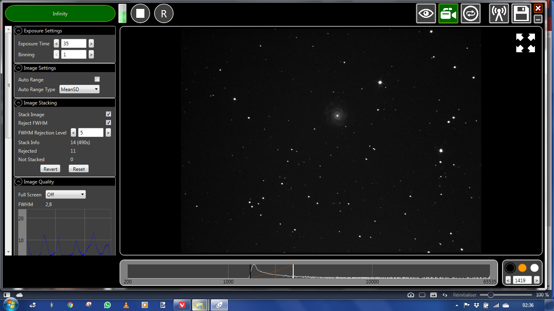Open VLC media player from taskbar
This screenshot has height=311, width=554.
click(x=126, y=305)
